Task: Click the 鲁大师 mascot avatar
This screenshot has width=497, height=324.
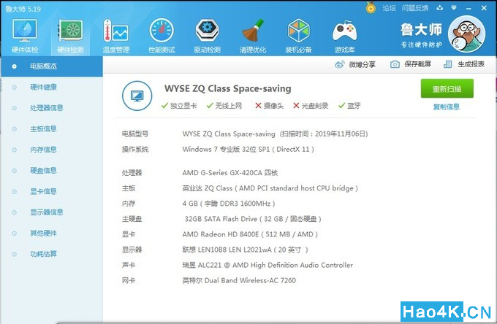Action: [466, 34]
